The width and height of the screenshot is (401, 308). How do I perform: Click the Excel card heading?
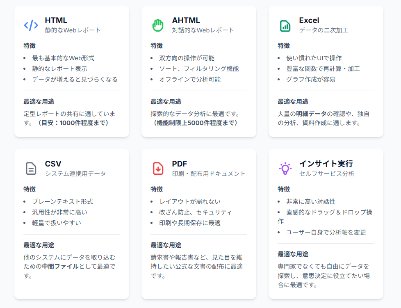click(x=309, y=20)
